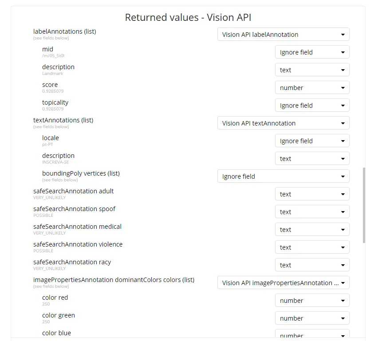
Task: Open the score number type dropdown
Action: [x=312, y=88]
